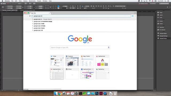Open the Apple menu
171x96 pixels.
click(2, 1)
